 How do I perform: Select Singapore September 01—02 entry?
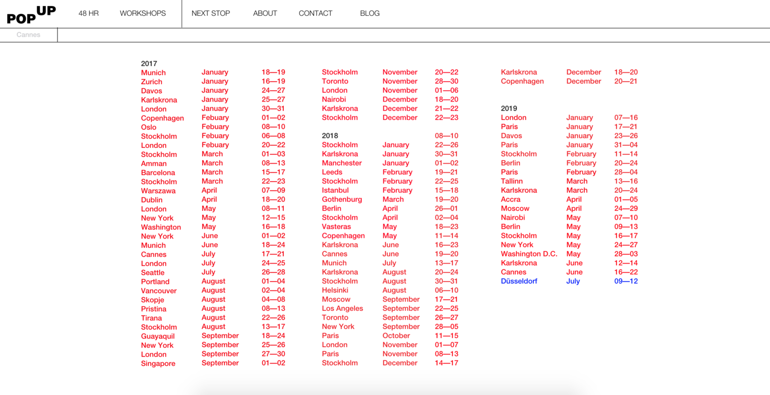(213, 363)
